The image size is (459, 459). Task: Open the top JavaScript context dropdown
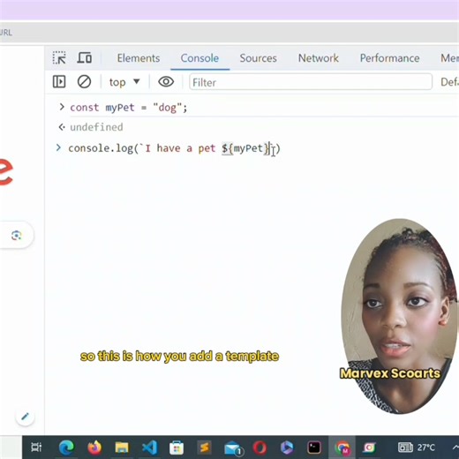point(124,82)
